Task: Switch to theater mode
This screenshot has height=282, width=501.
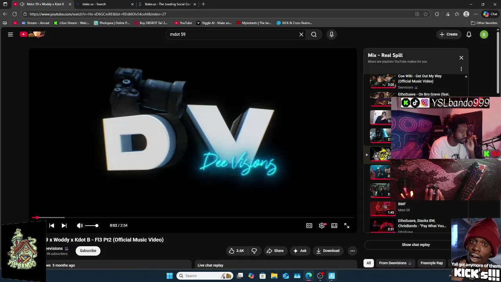Action: coord(334,226)
